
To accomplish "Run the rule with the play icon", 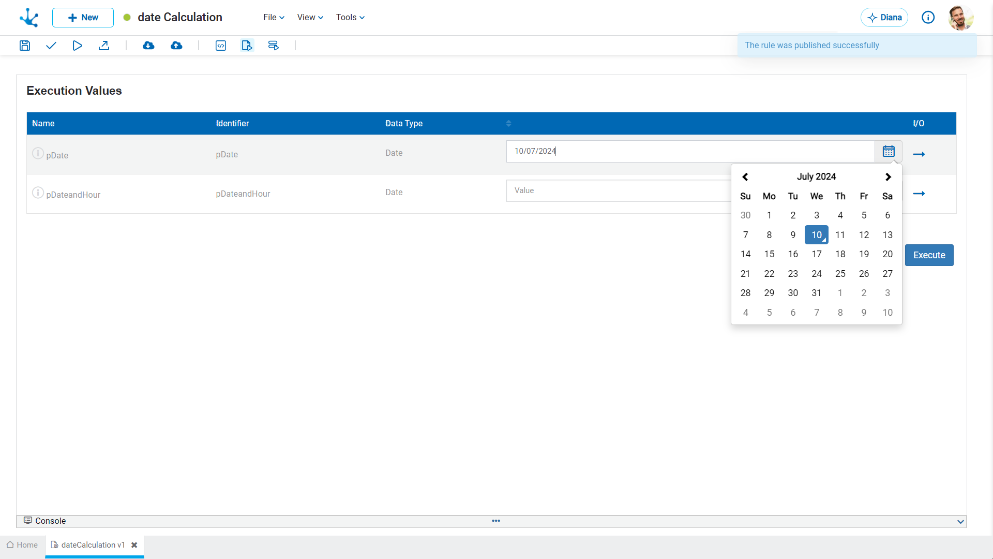I will [x=77, y=46].
